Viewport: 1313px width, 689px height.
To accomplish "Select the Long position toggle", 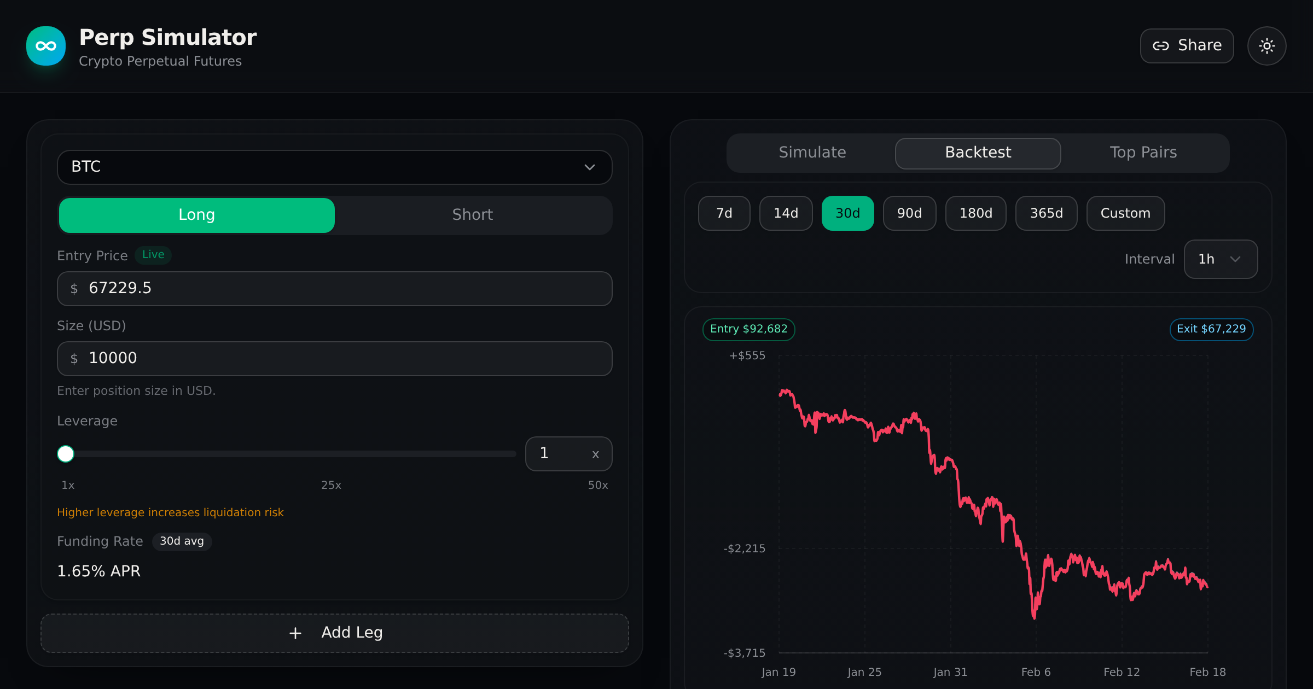I will [197, 215].
